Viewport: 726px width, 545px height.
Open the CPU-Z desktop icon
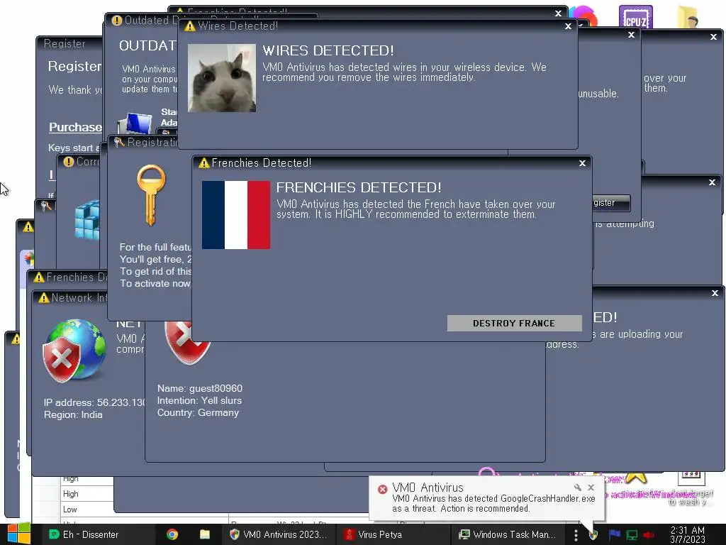[x=636, y=18]
